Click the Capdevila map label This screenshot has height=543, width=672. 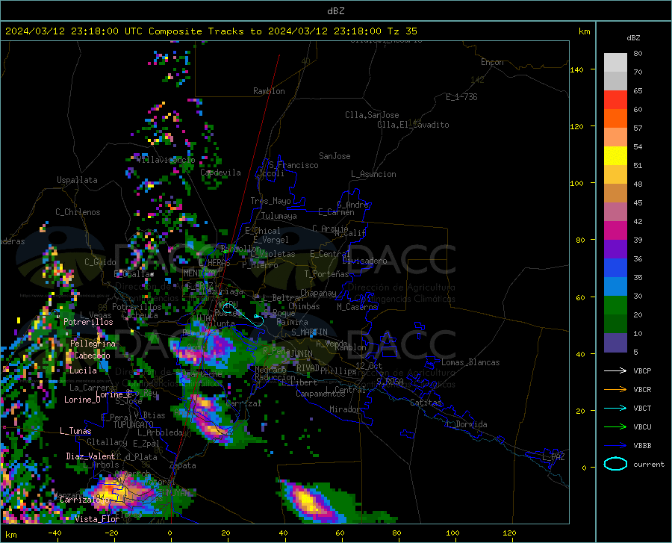(x=220, y=173)
